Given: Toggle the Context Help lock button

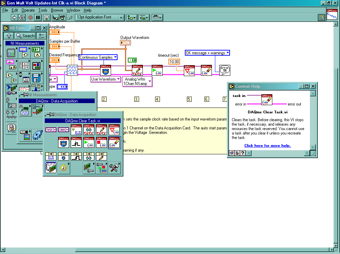Looking at the screenshot, I should 237,153.
